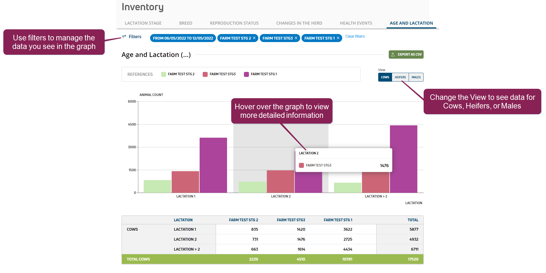Click the purple FARM TEST STG 1 legend swatch
The image size is (546, 273).
click(246, 74)
